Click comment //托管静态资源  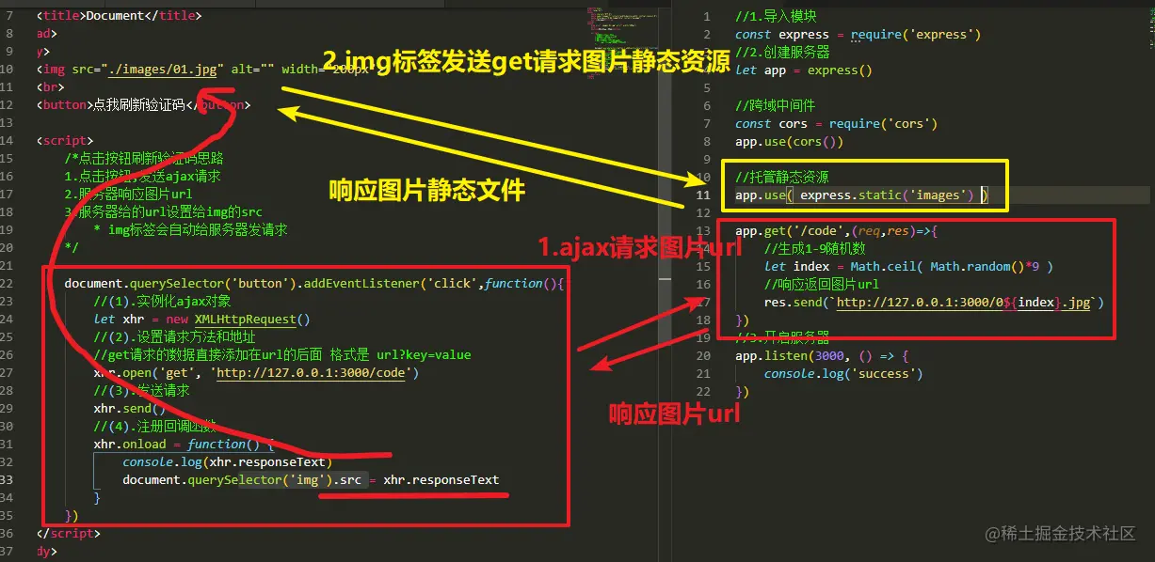782,177
